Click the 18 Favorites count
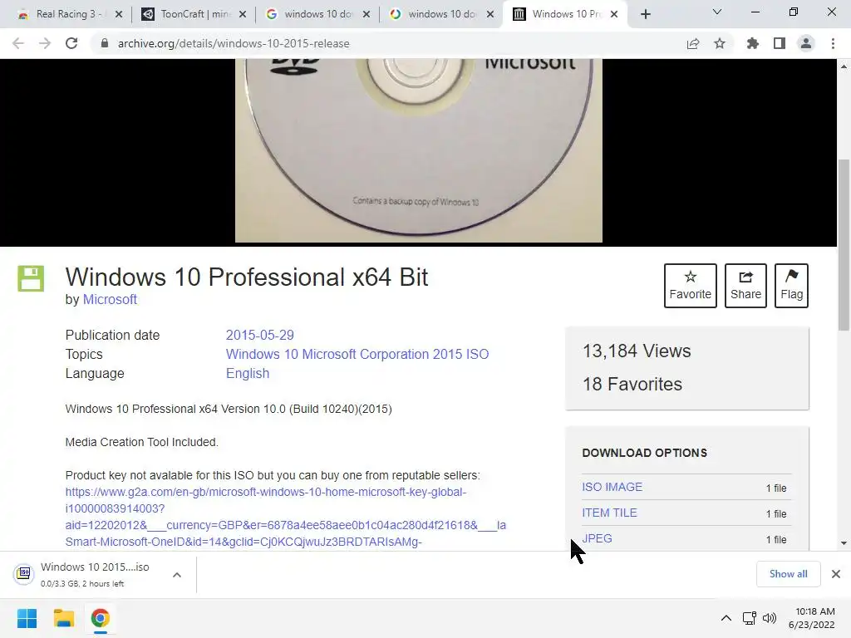Image resolution: width=851 pixels, height=638 pixels. pyautogui.click(x=632, y=384)
